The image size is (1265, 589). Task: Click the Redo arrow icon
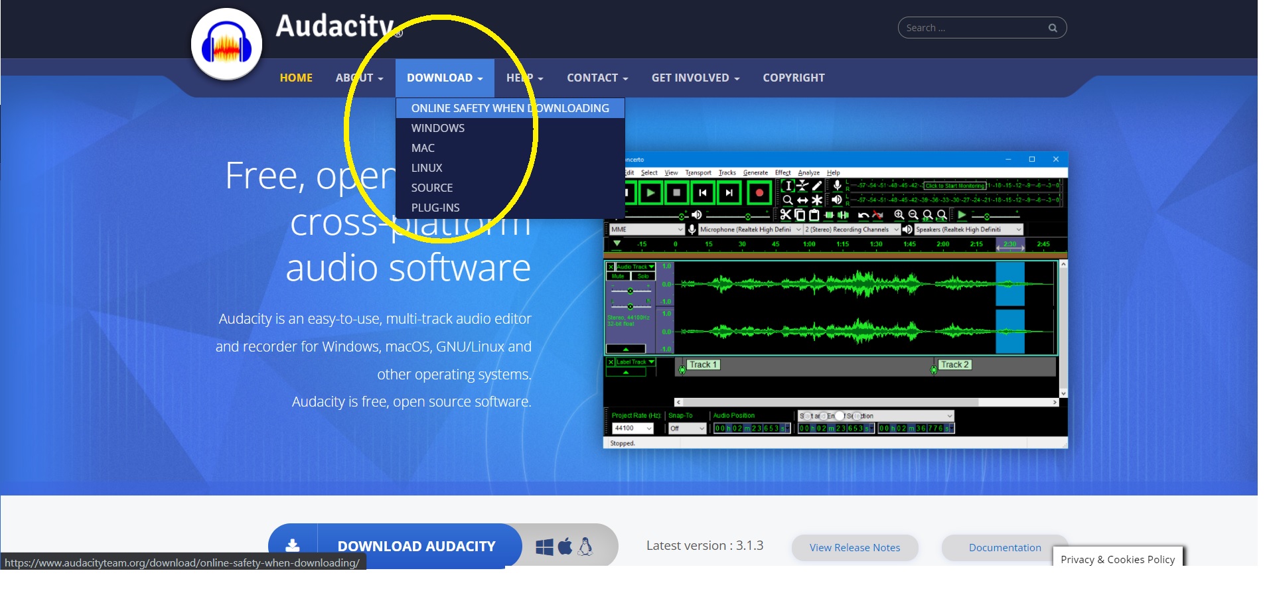(877, 215)
